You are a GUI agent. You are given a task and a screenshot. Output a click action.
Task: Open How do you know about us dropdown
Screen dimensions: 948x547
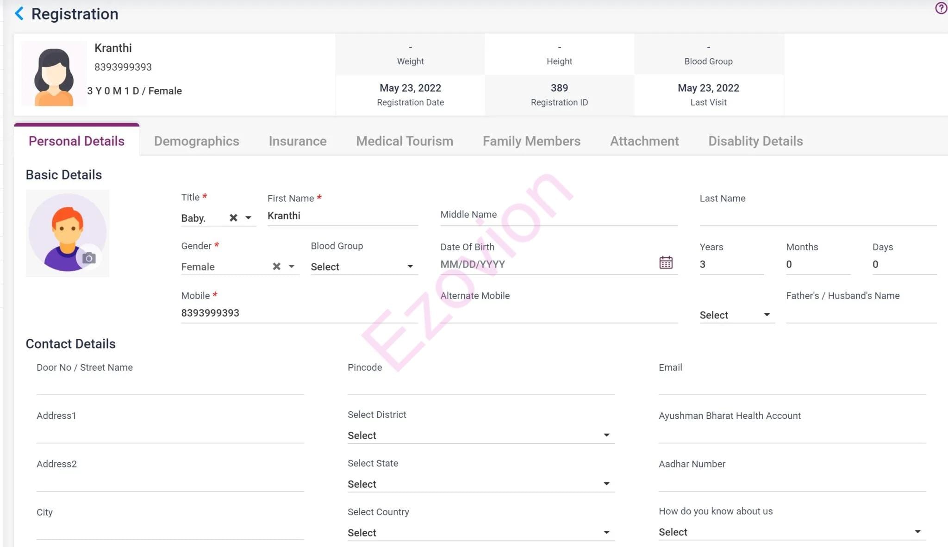click(791, 532)
